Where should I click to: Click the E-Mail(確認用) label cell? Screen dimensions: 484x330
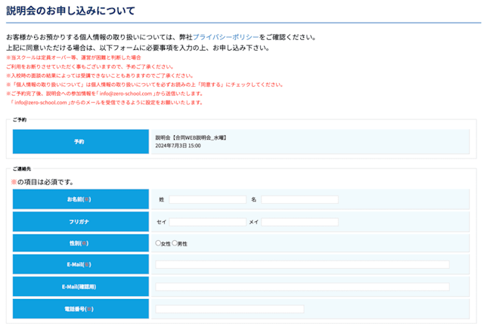(81, 286)
